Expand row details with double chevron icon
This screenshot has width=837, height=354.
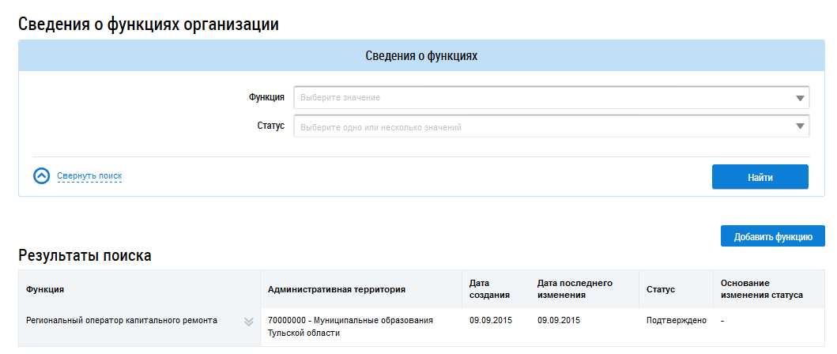[x=248, y=322]
